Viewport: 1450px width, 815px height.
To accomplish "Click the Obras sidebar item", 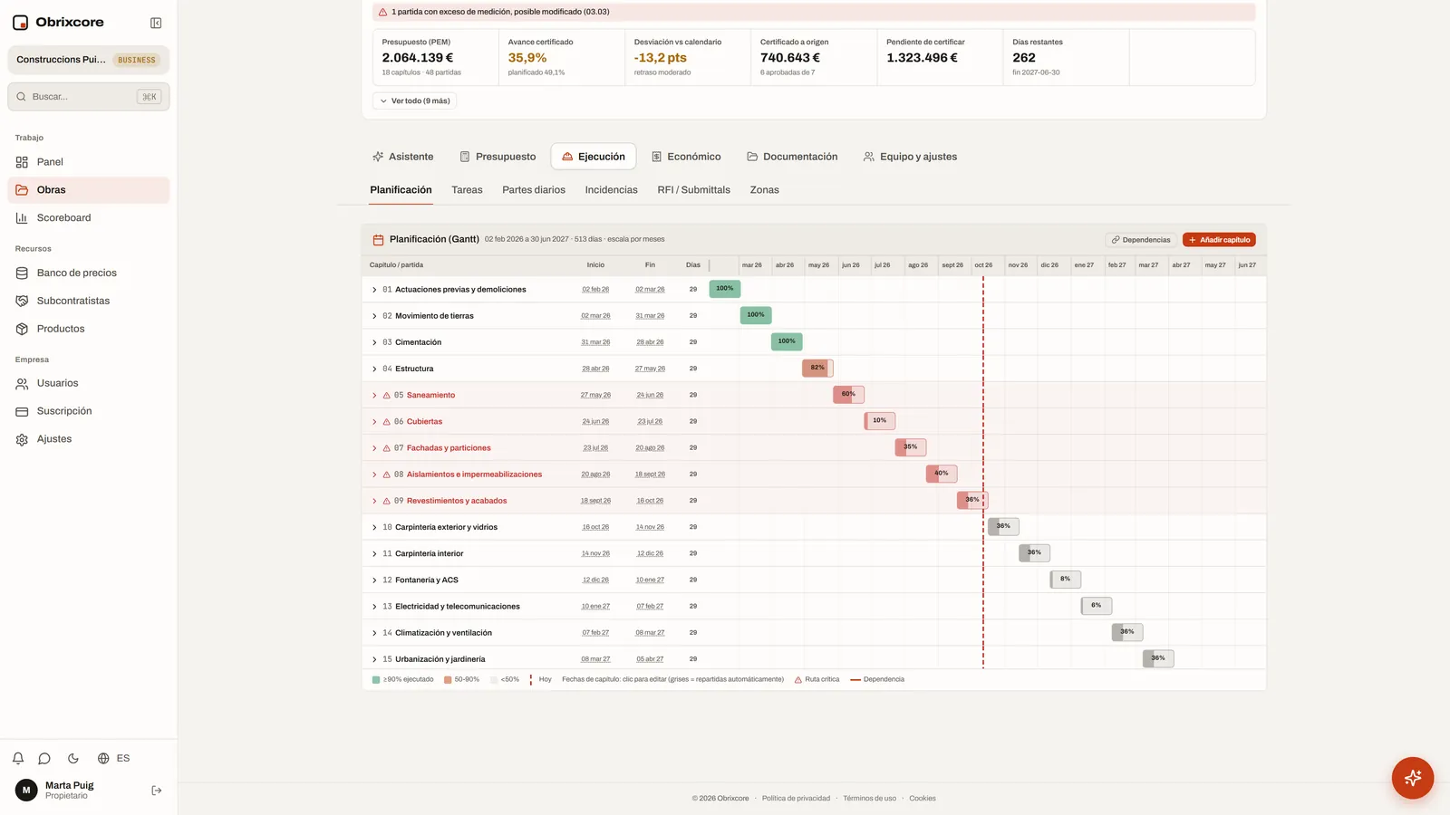I will coord(88,190).
